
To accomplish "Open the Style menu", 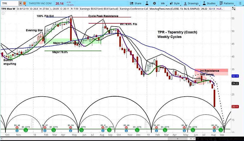I will tap(175, 3).
